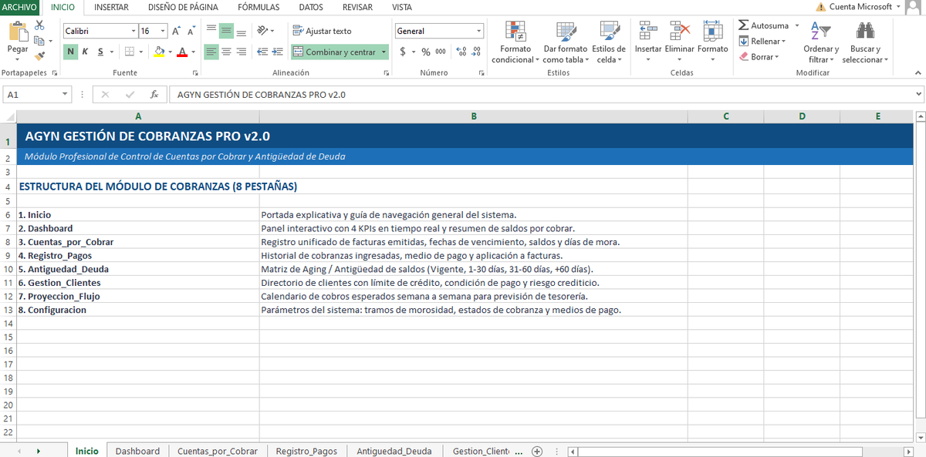Image resolution: width=926 pixels, height=457 pixels.
Task: Collapse the ribbon with chevron
Action: click(x=918, y=72)
